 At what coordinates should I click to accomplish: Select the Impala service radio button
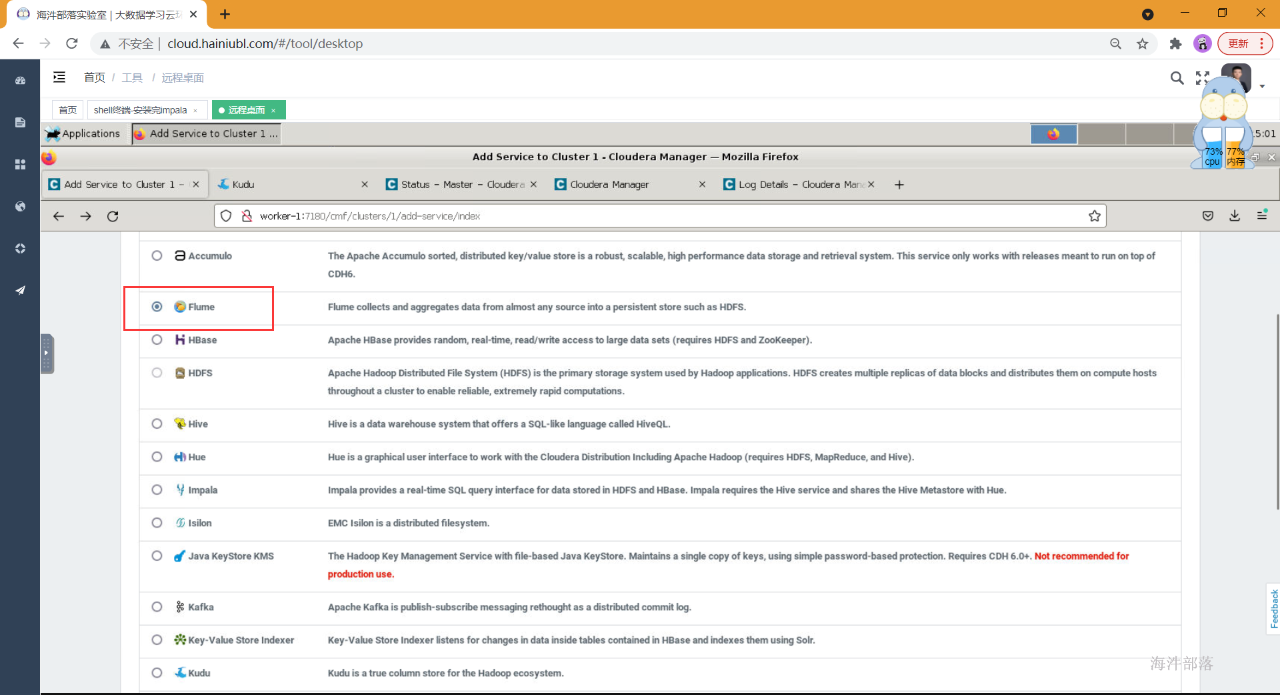pyautogui.click(x=157, y=490)
